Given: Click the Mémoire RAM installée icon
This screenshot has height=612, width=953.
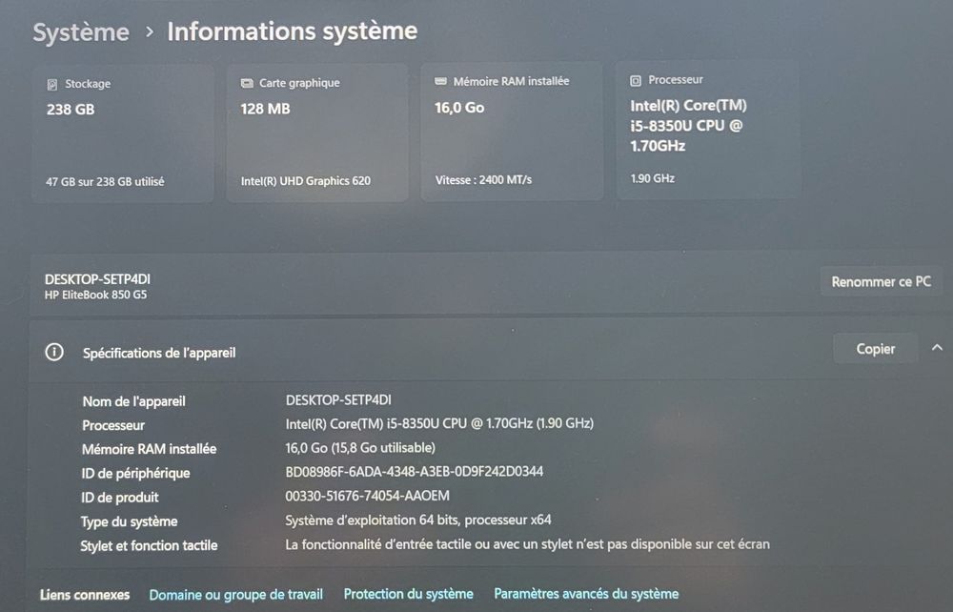Looking at the screenshot, I should click(440, 81).
